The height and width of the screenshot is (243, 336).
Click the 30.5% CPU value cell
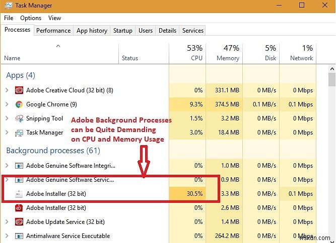187,194
